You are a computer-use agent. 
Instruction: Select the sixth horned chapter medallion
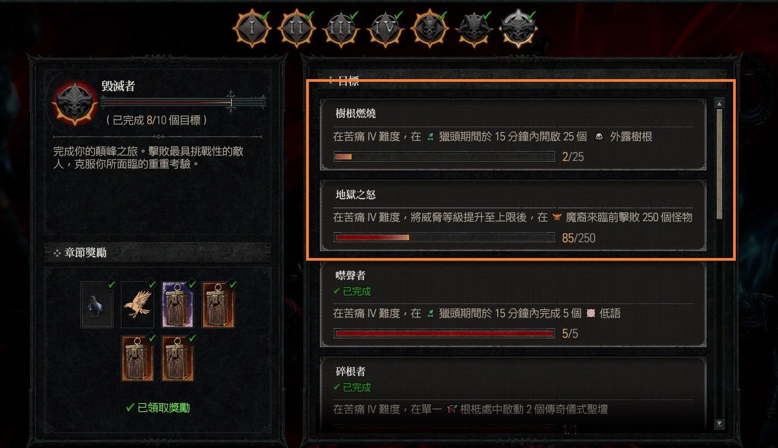474,28
